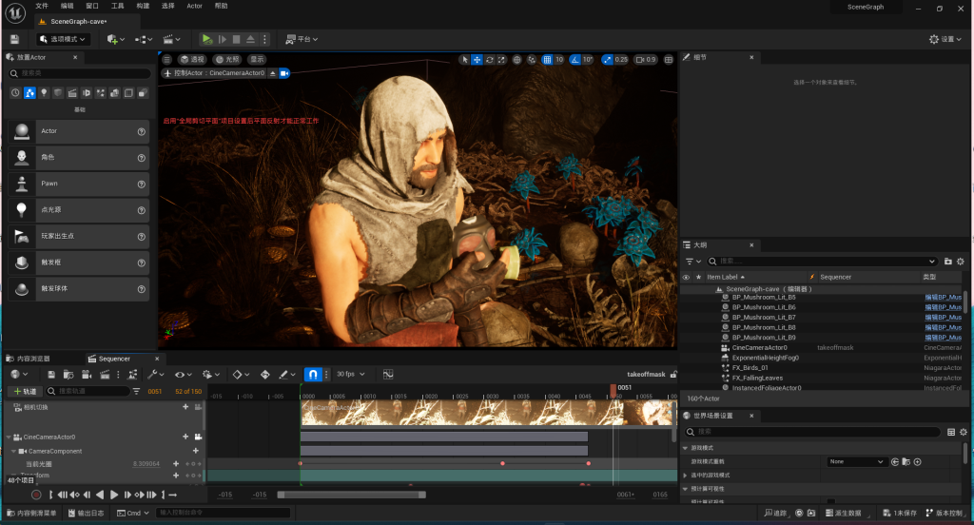Open camera speed 0.9 setting
Viewport: 974px width, 525px height.
(x=646, y=60)
